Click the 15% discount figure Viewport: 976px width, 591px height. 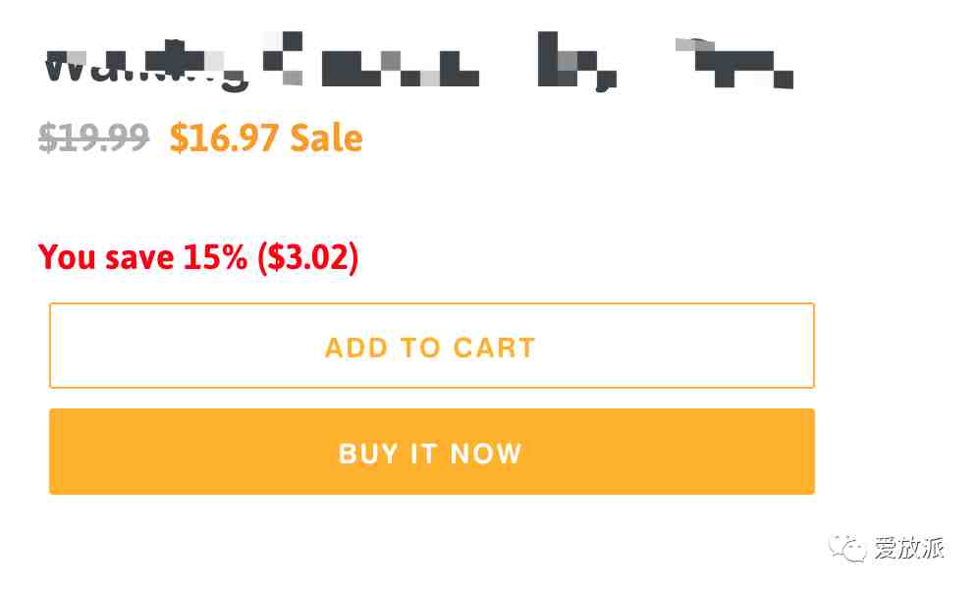[215, 257]
